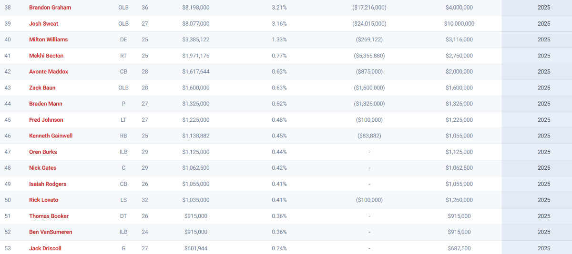Screen dimensions: 572x254
Task: Open the Thomas Booker player page
Action: (49, 216)
